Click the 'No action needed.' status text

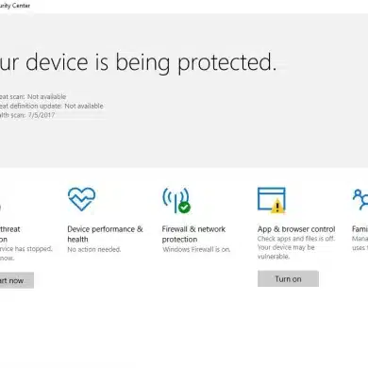point(94,249)
